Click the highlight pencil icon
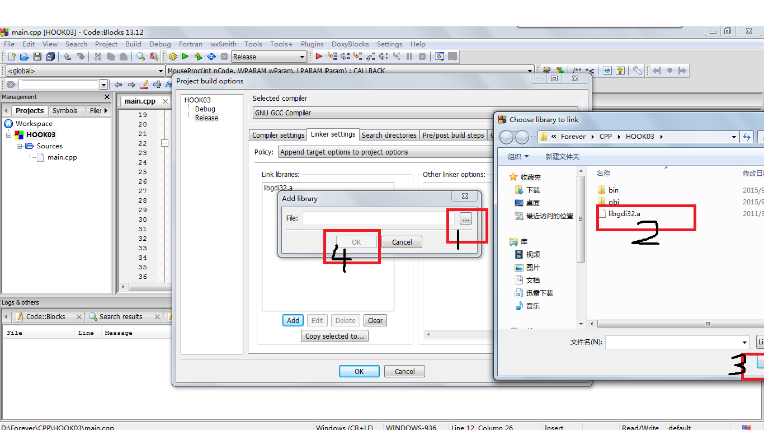Screen dimensions: 764x430 (144, 85)
